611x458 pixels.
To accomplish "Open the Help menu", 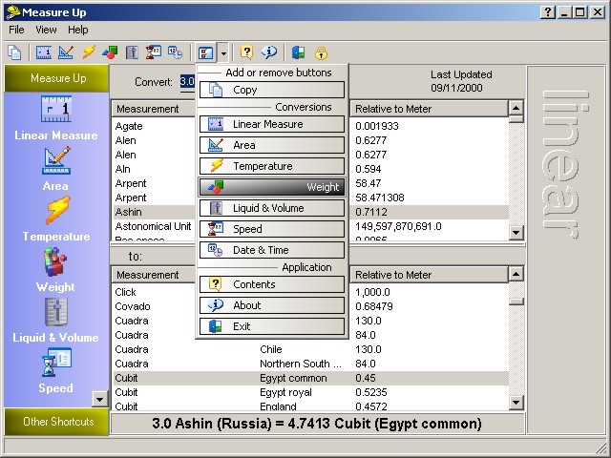I will pos(77,30).
